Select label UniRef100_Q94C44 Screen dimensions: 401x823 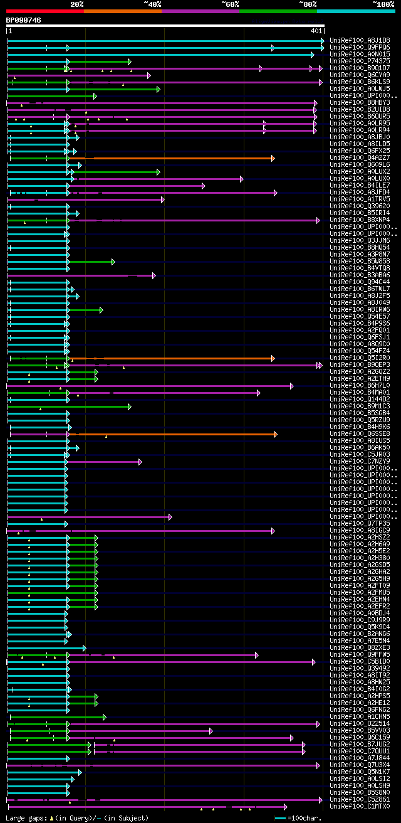click(x=360, y=282)
